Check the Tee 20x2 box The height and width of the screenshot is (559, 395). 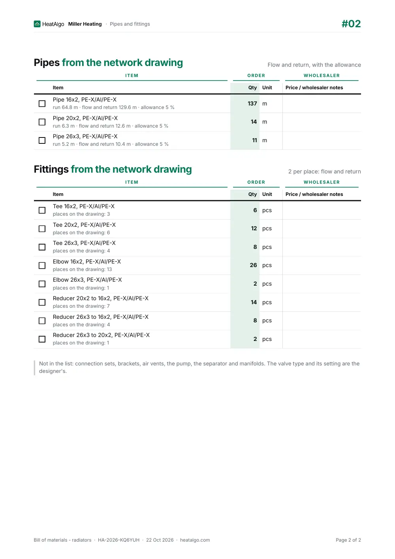click(x=42, y=229)
